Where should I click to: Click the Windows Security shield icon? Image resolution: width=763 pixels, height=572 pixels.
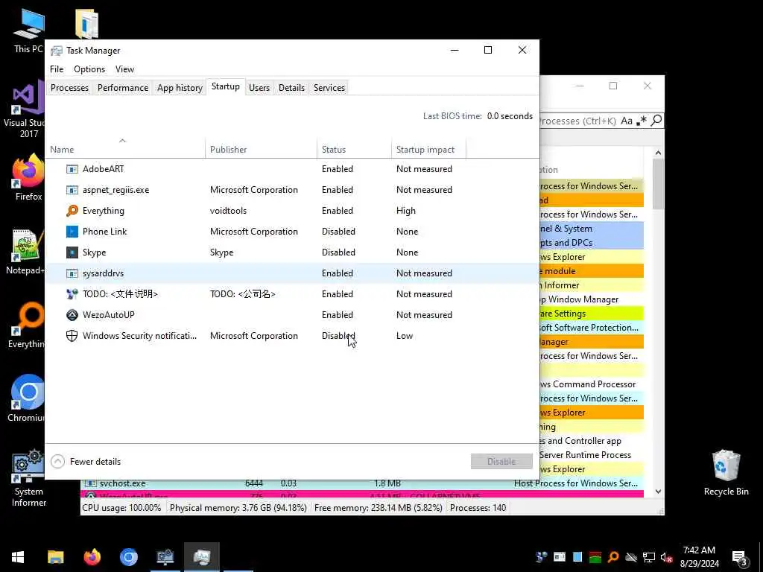tap(72, 336)
